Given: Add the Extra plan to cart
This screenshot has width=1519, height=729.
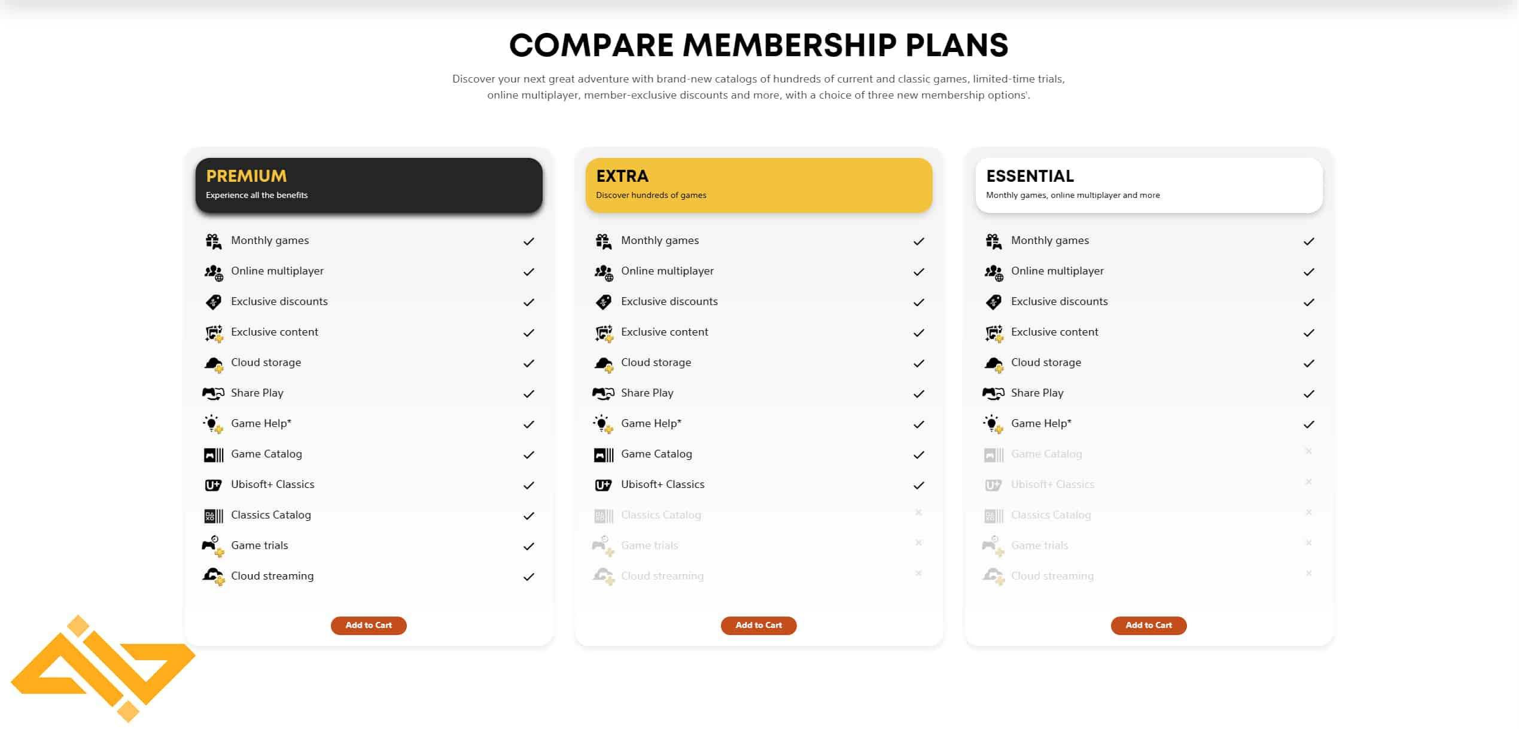Looking at the screenshot, I should tap(759, 625).
